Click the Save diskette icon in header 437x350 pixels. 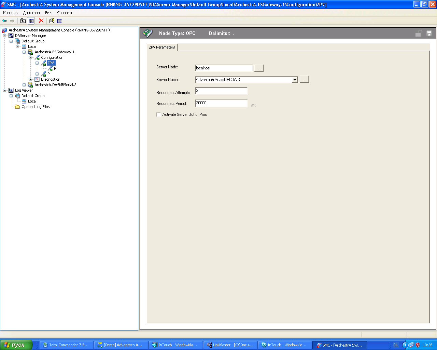[429, 33]
